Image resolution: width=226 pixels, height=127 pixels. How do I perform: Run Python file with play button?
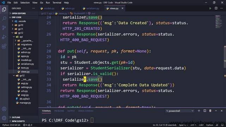[210, 8]
